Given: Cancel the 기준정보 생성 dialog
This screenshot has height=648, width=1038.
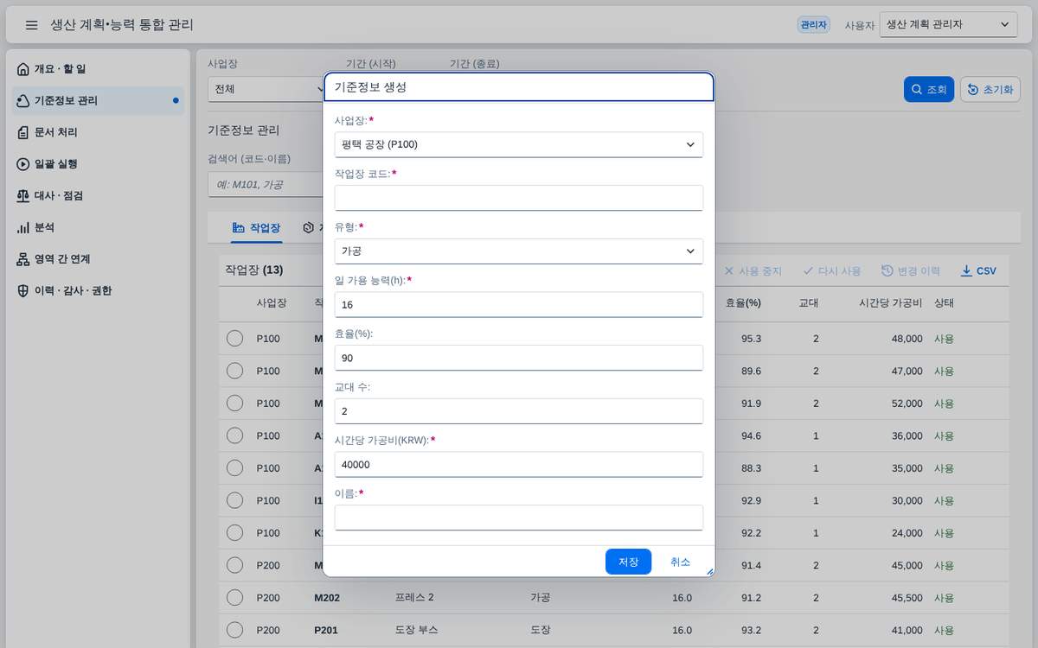Looking at the screenshot, I should (x=680, y=562).
